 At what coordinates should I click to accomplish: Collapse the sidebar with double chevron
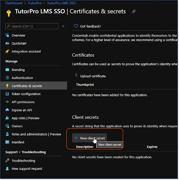point(63,26)
